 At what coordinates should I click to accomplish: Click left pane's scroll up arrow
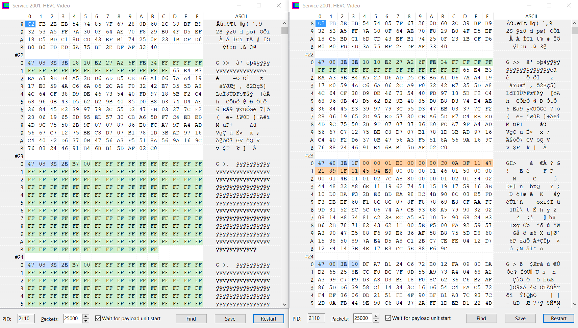coord(284,23)
